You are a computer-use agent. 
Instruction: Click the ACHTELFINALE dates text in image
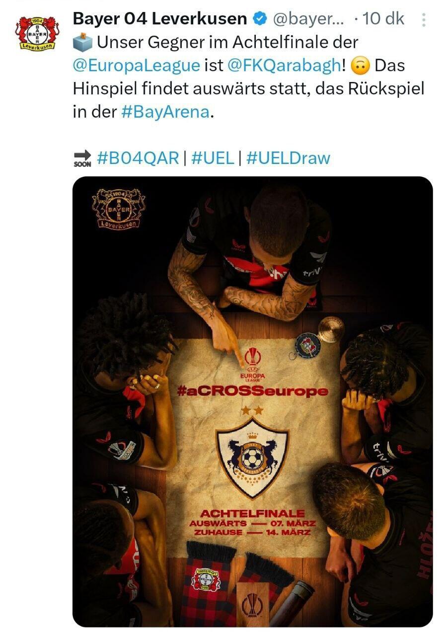[x=252, y=523]
